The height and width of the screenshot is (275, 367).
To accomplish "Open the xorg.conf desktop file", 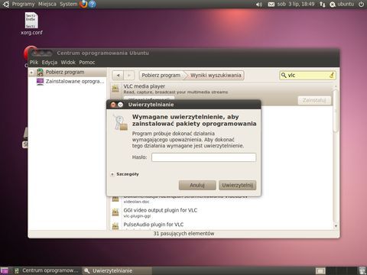I will tap(31, 24).
